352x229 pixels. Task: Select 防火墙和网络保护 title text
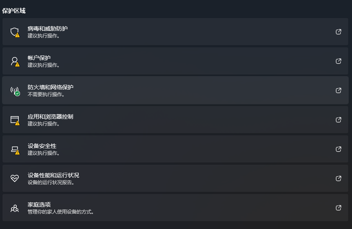click(x=51, y=87)
